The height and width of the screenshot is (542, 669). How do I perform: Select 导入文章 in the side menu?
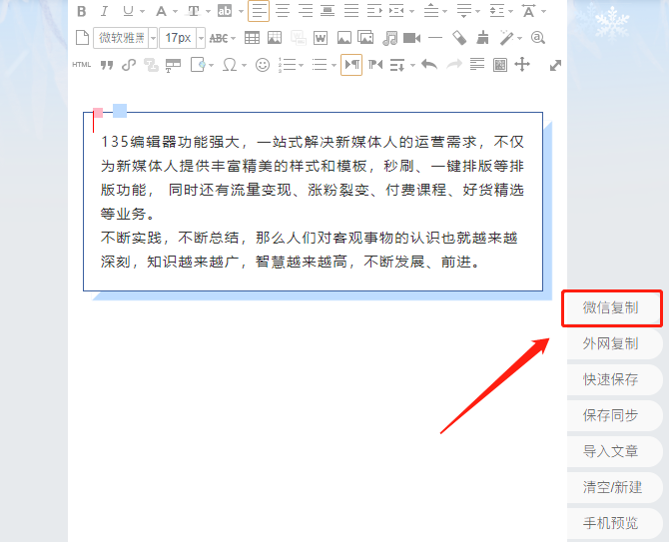click(611, 451)
